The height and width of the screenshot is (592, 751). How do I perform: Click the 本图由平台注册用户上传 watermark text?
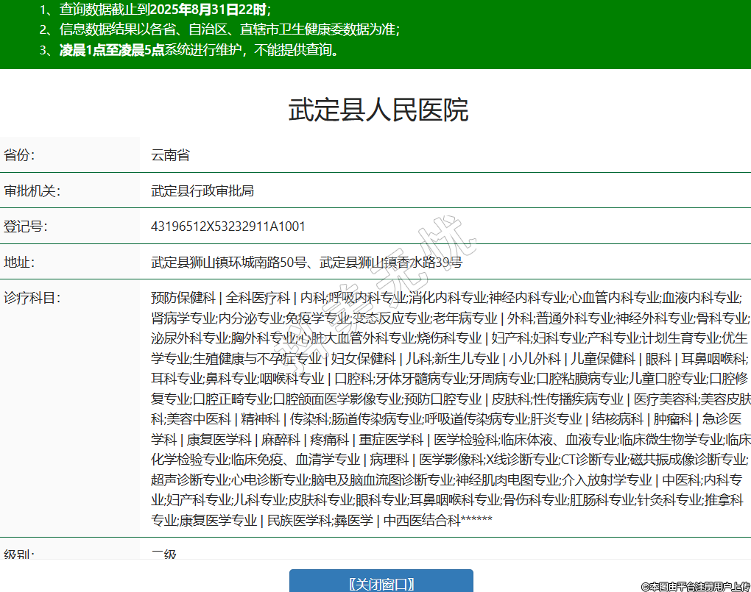694,585
